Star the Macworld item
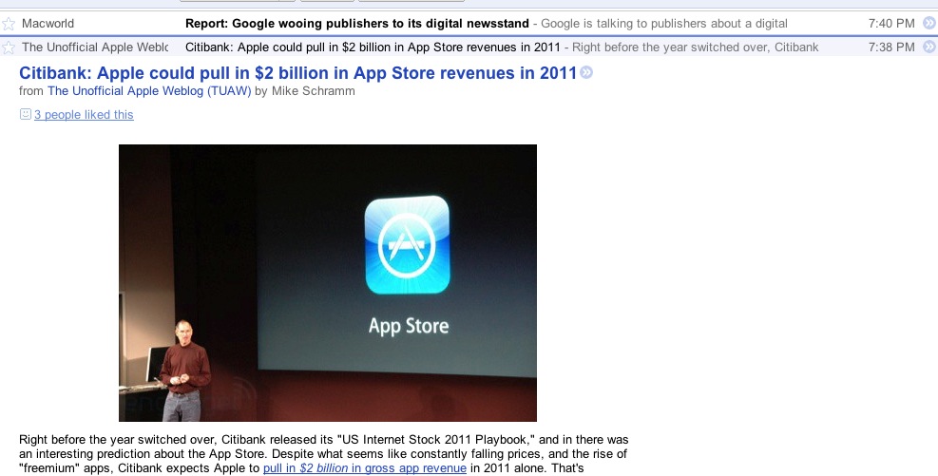The height and width of the screenshot is (476, 938). 9,24
